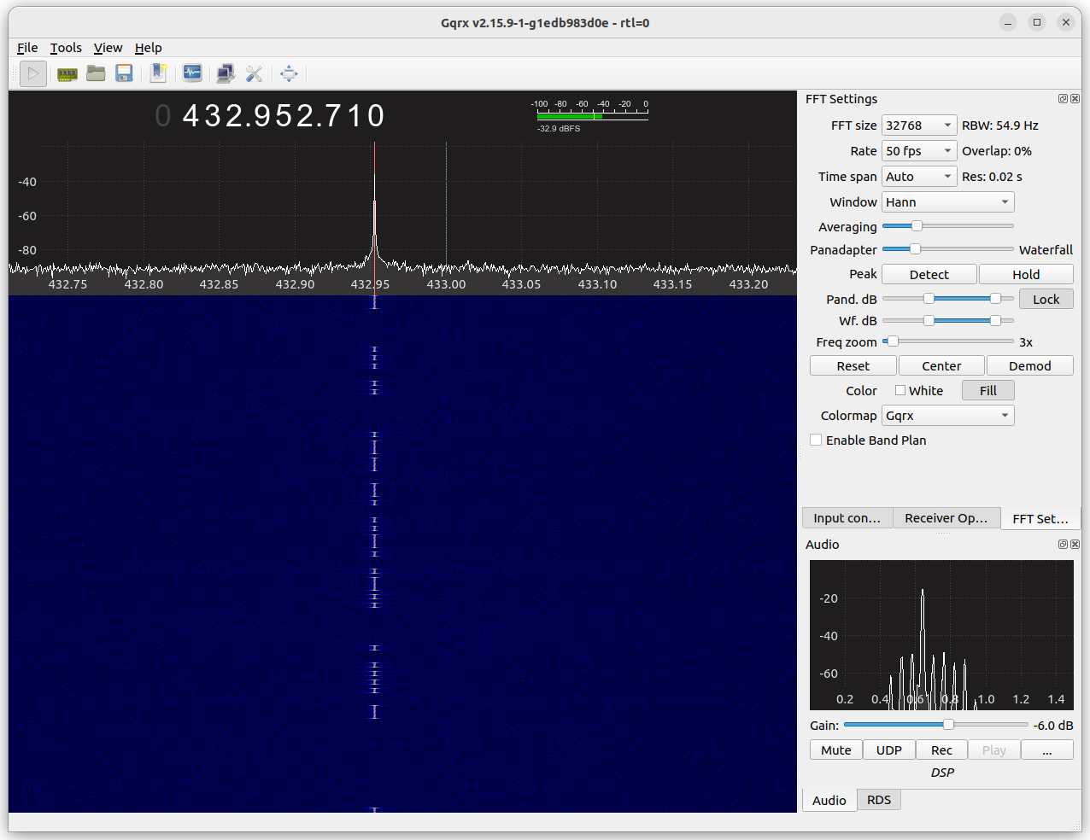Open bookmarks with the book icon
Screen dimensions: 1090x840
pos(158,73)
